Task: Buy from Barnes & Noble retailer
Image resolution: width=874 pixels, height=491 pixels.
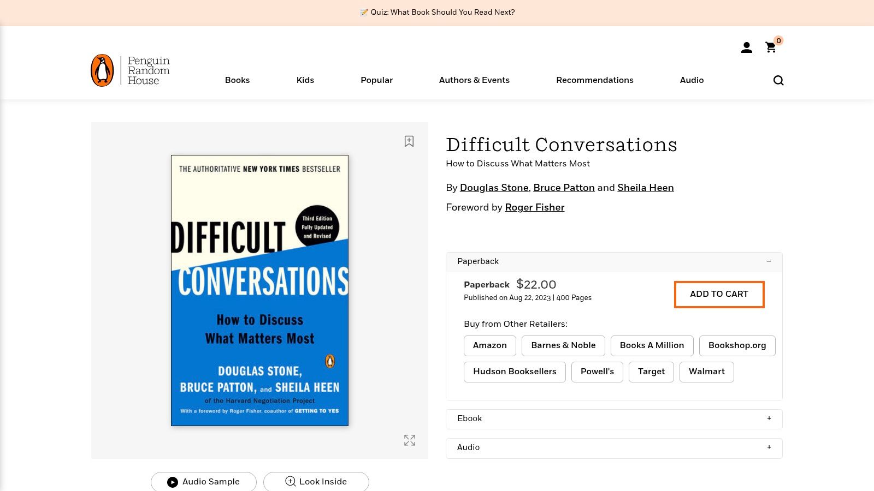Action: (563, 345)
